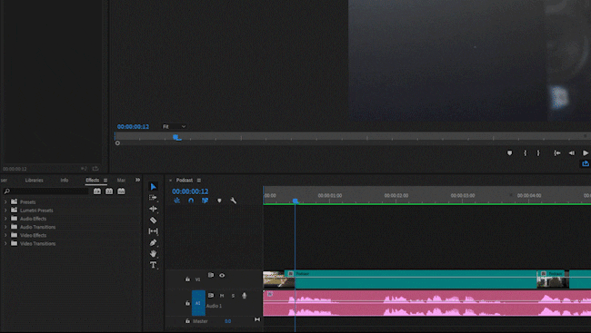Expand the Video Effects folder
Image resolution: width=591 pixels, height=333 pixels.
(x=5, y=235)
